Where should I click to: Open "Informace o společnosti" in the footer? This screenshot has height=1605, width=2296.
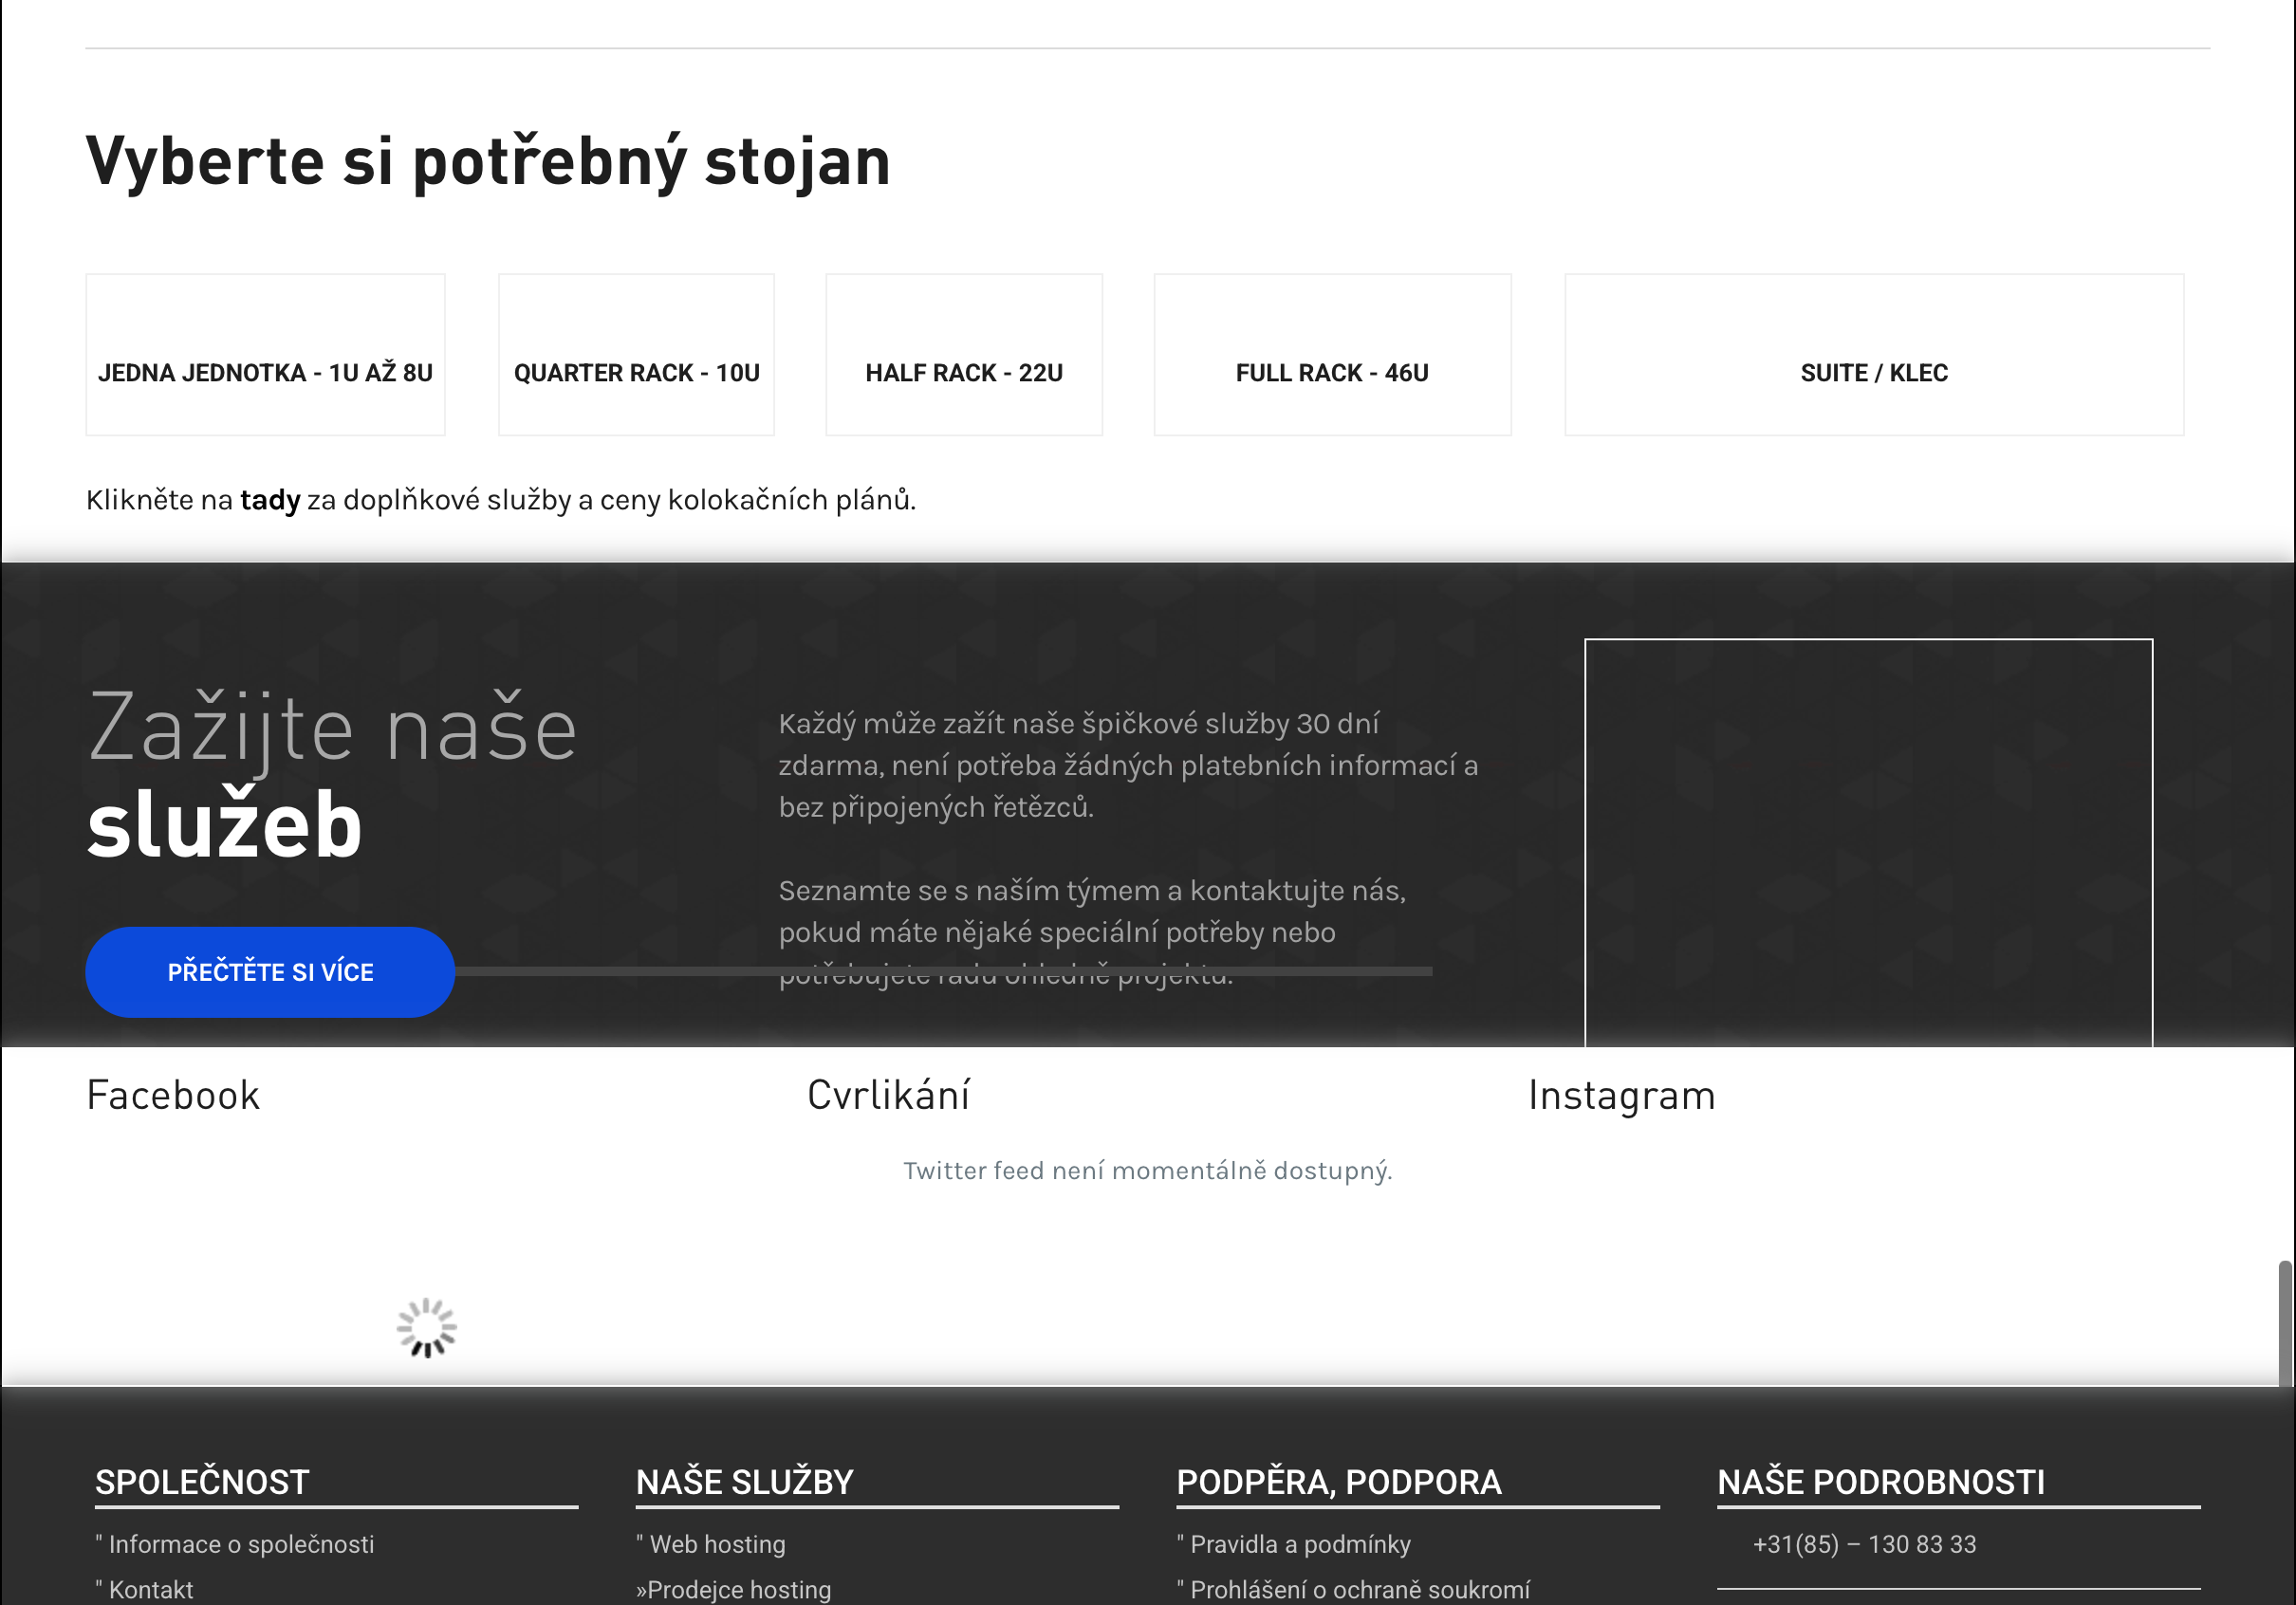pyautogui.click(x=240, y=1544)
